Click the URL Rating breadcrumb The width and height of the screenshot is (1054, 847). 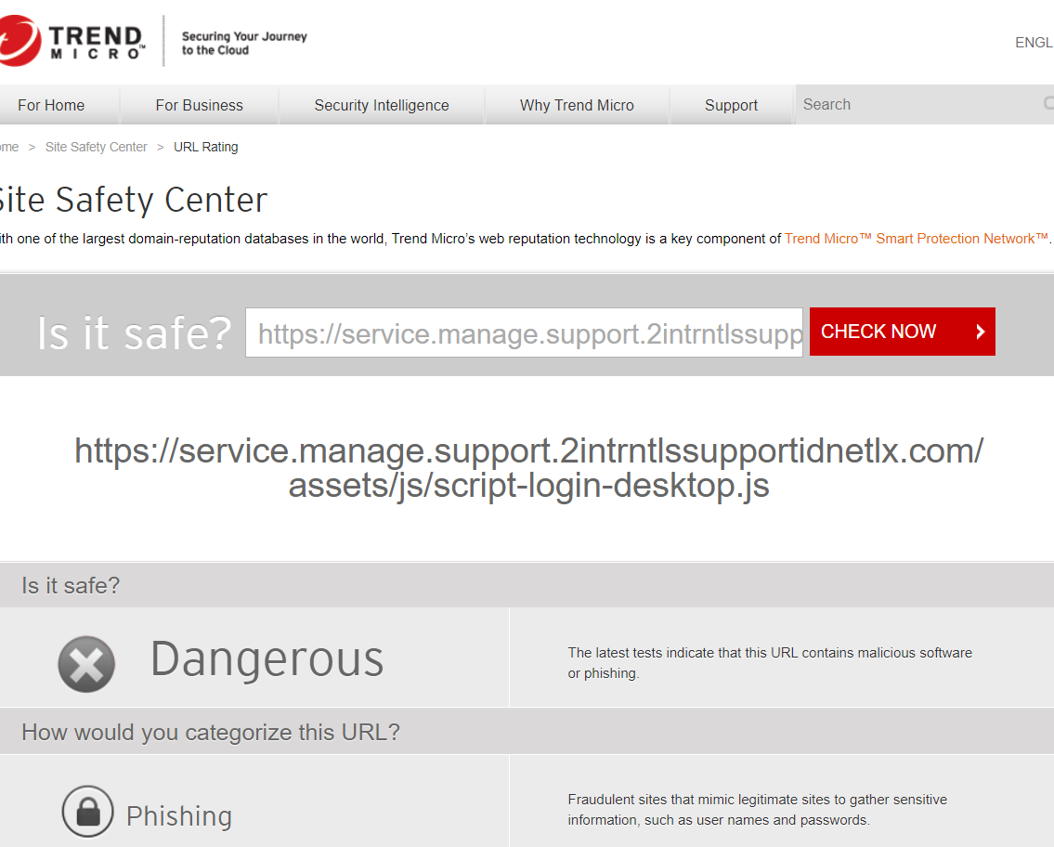[205, 147]
